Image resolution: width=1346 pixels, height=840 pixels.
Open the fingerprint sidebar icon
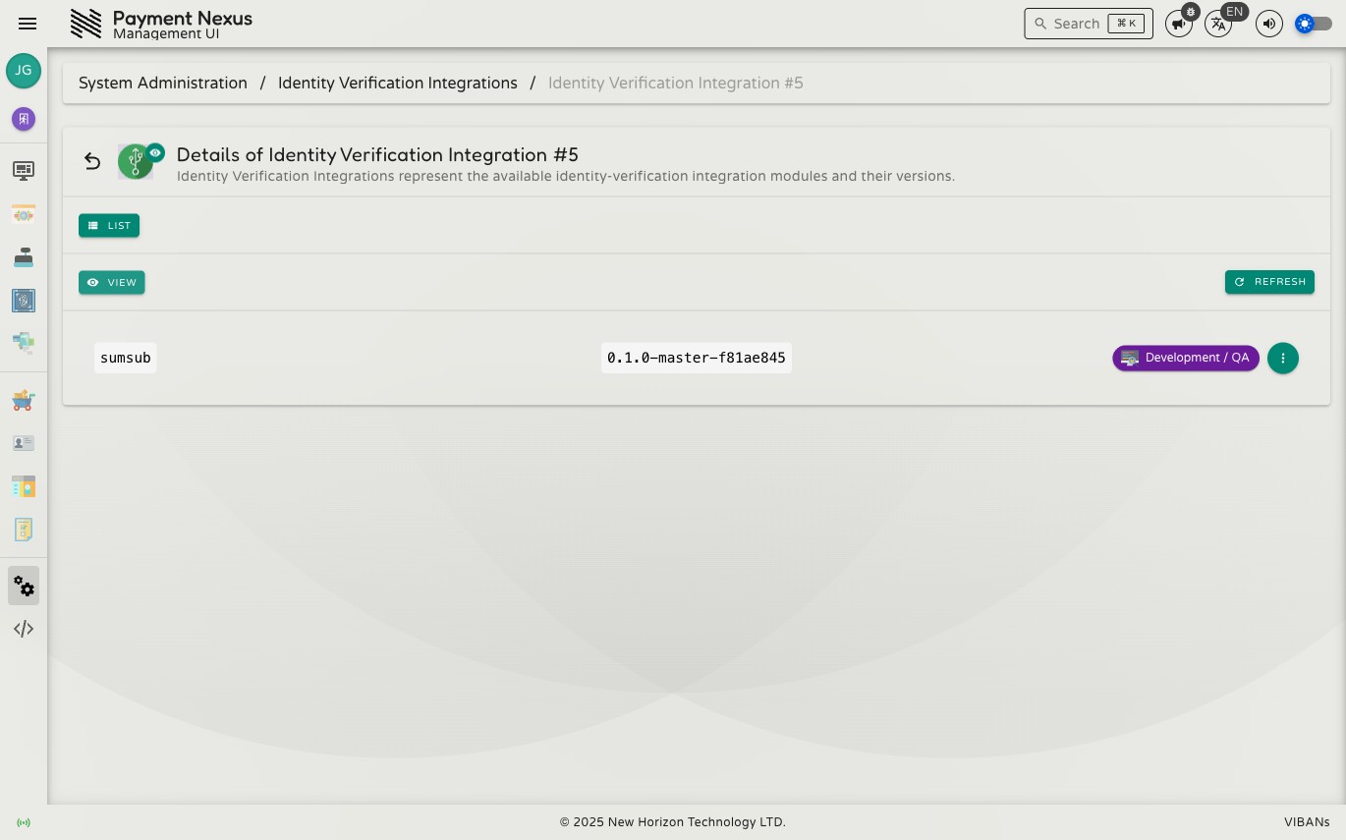coord(24,301)
